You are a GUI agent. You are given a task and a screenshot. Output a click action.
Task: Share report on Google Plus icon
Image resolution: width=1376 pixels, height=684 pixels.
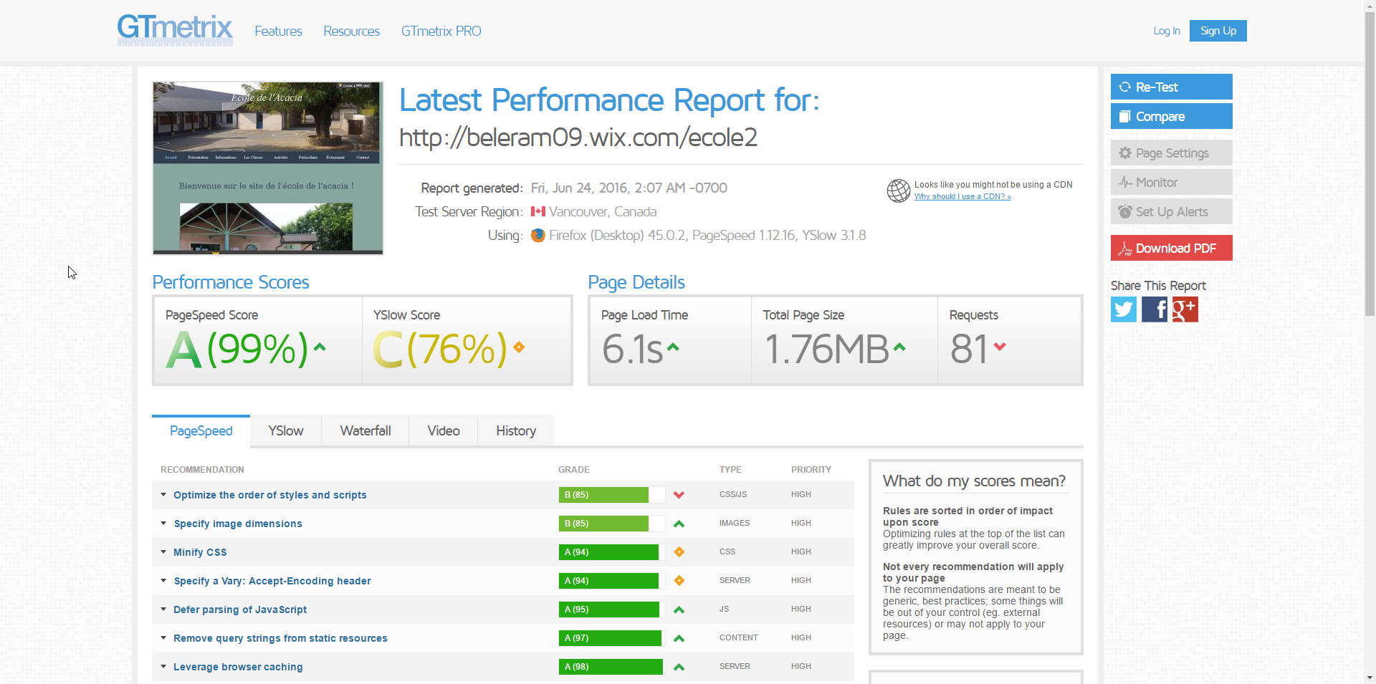[1185, 309]
